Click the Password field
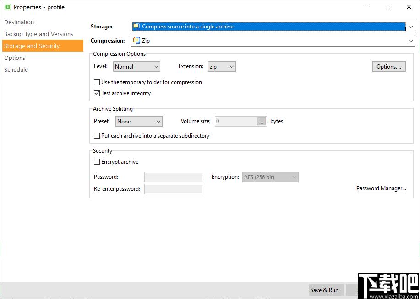The image size is (420, 299). coord(173,177)
